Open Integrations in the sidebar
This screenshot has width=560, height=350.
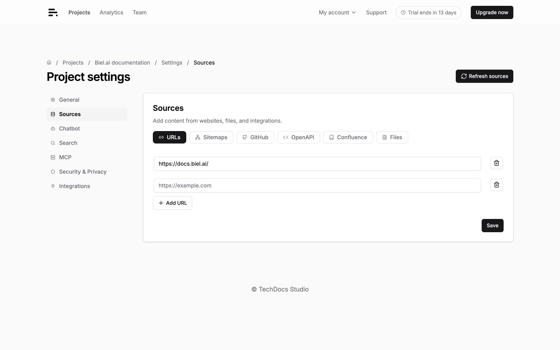coord(87,186)
